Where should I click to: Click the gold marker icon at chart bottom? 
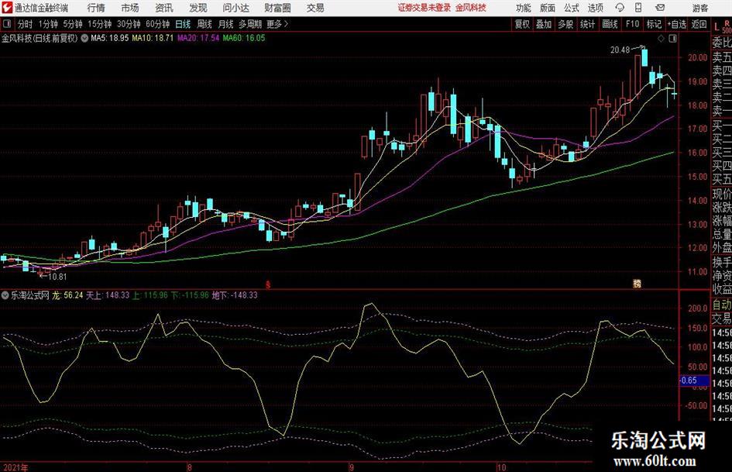(637, 283)
